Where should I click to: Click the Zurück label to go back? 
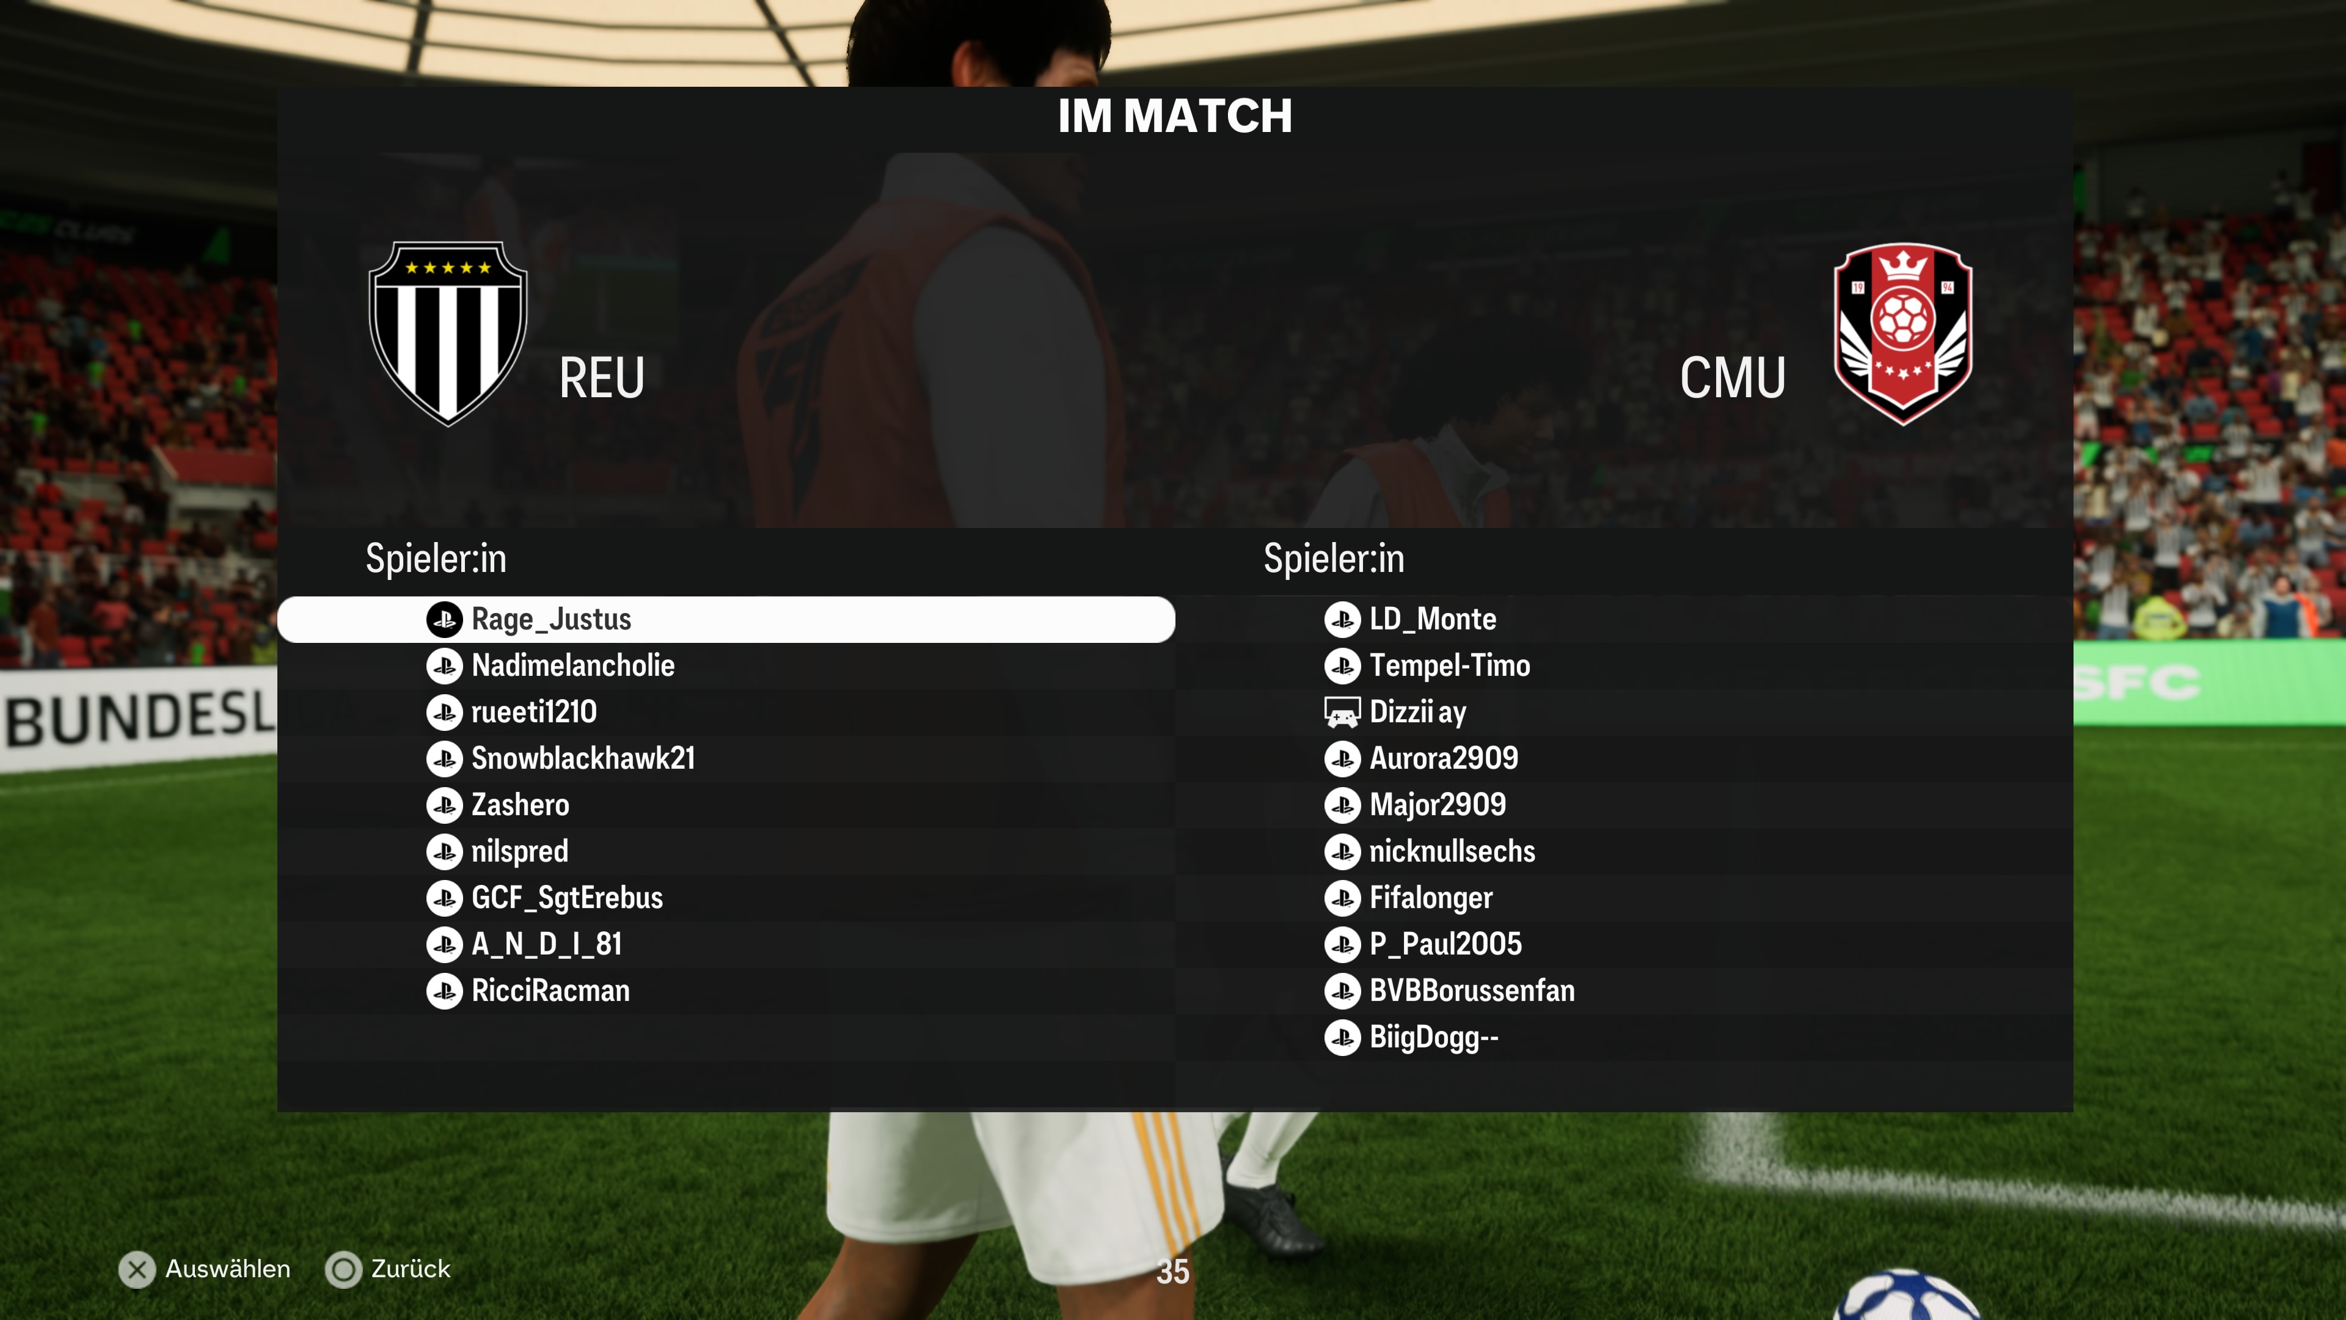tap(411, 1269)
